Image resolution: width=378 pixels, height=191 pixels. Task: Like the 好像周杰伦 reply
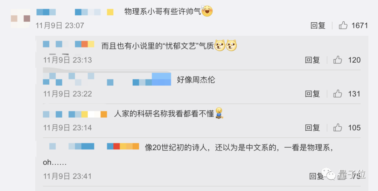coord(338,94)
